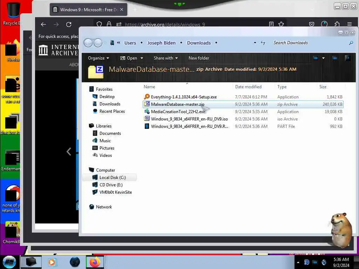Image resolution: width=359 pixels, height=269 pixels.
Task: Select the Windows_9 PART file
Action: (x=243, y=126)
